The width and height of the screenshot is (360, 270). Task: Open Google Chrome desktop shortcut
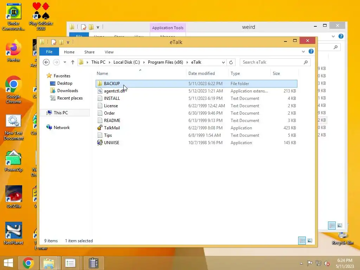click(13, 90)
